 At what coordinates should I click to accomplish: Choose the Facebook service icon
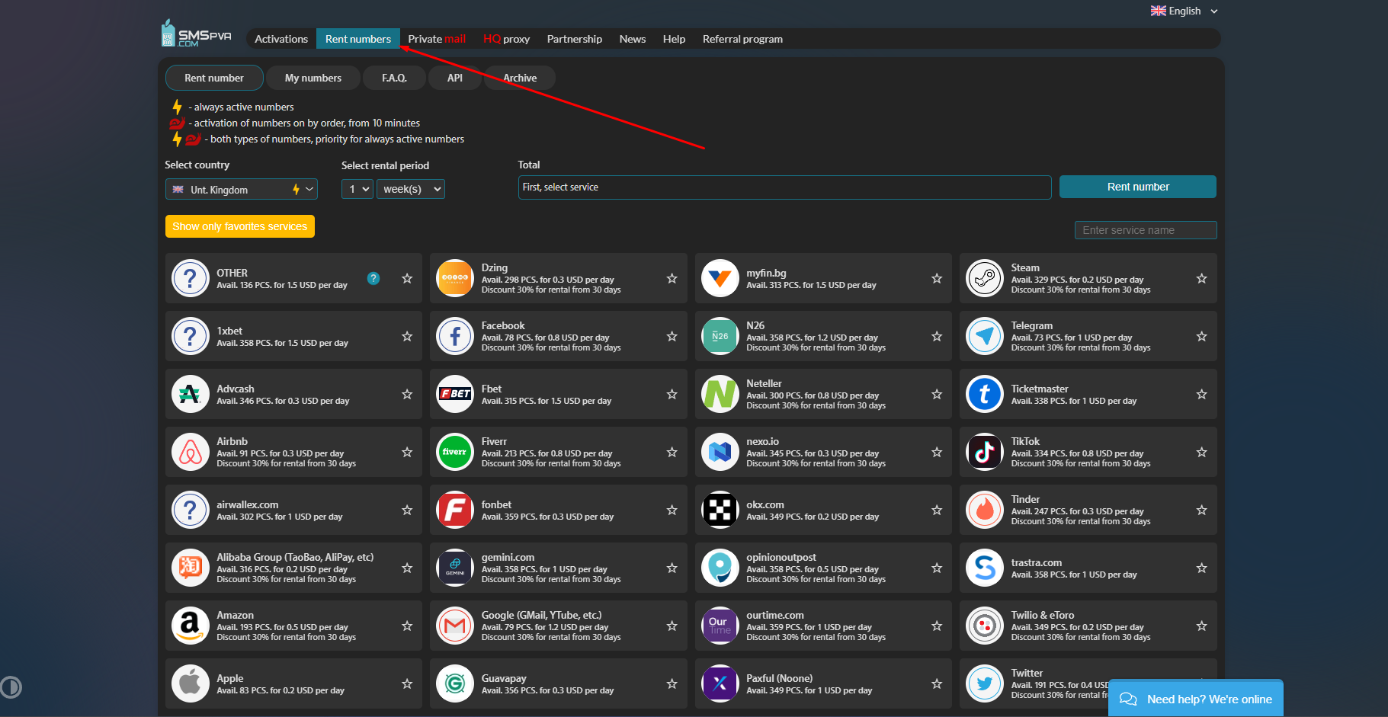tap(455, 336)
